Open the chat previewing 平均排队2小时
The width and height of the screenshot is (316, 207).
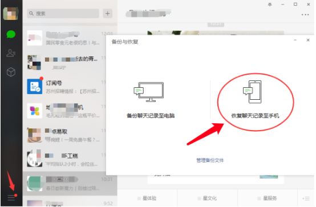tap(70, 160)
